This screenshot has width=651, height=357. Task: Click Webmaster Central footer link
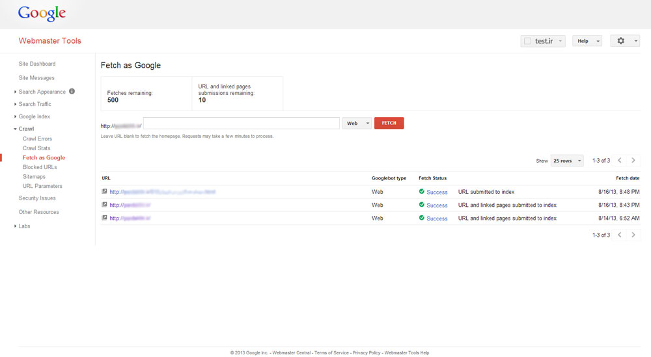click(x=292, y=353)
